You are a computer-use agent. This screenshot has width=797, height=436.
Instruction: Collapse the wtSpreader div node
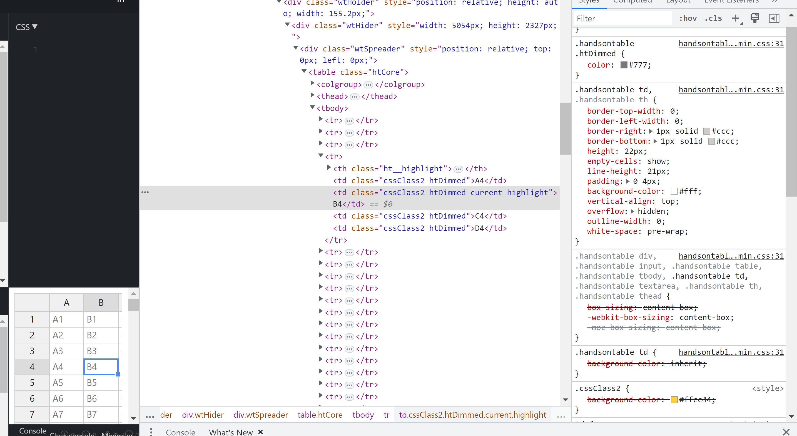296,48
